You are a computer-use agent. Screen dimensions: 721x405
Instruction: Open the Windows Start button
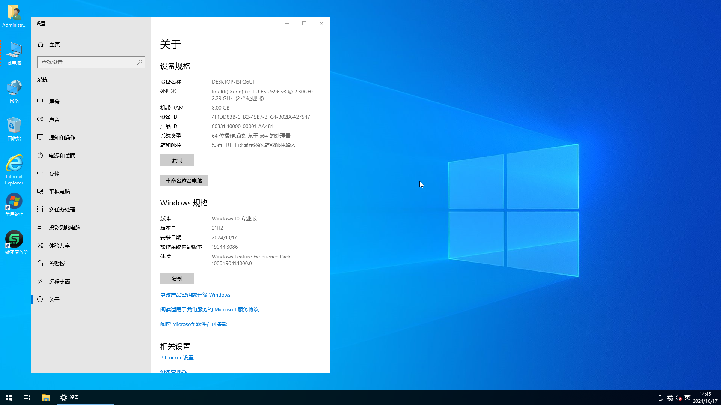(x=9, y=397)
